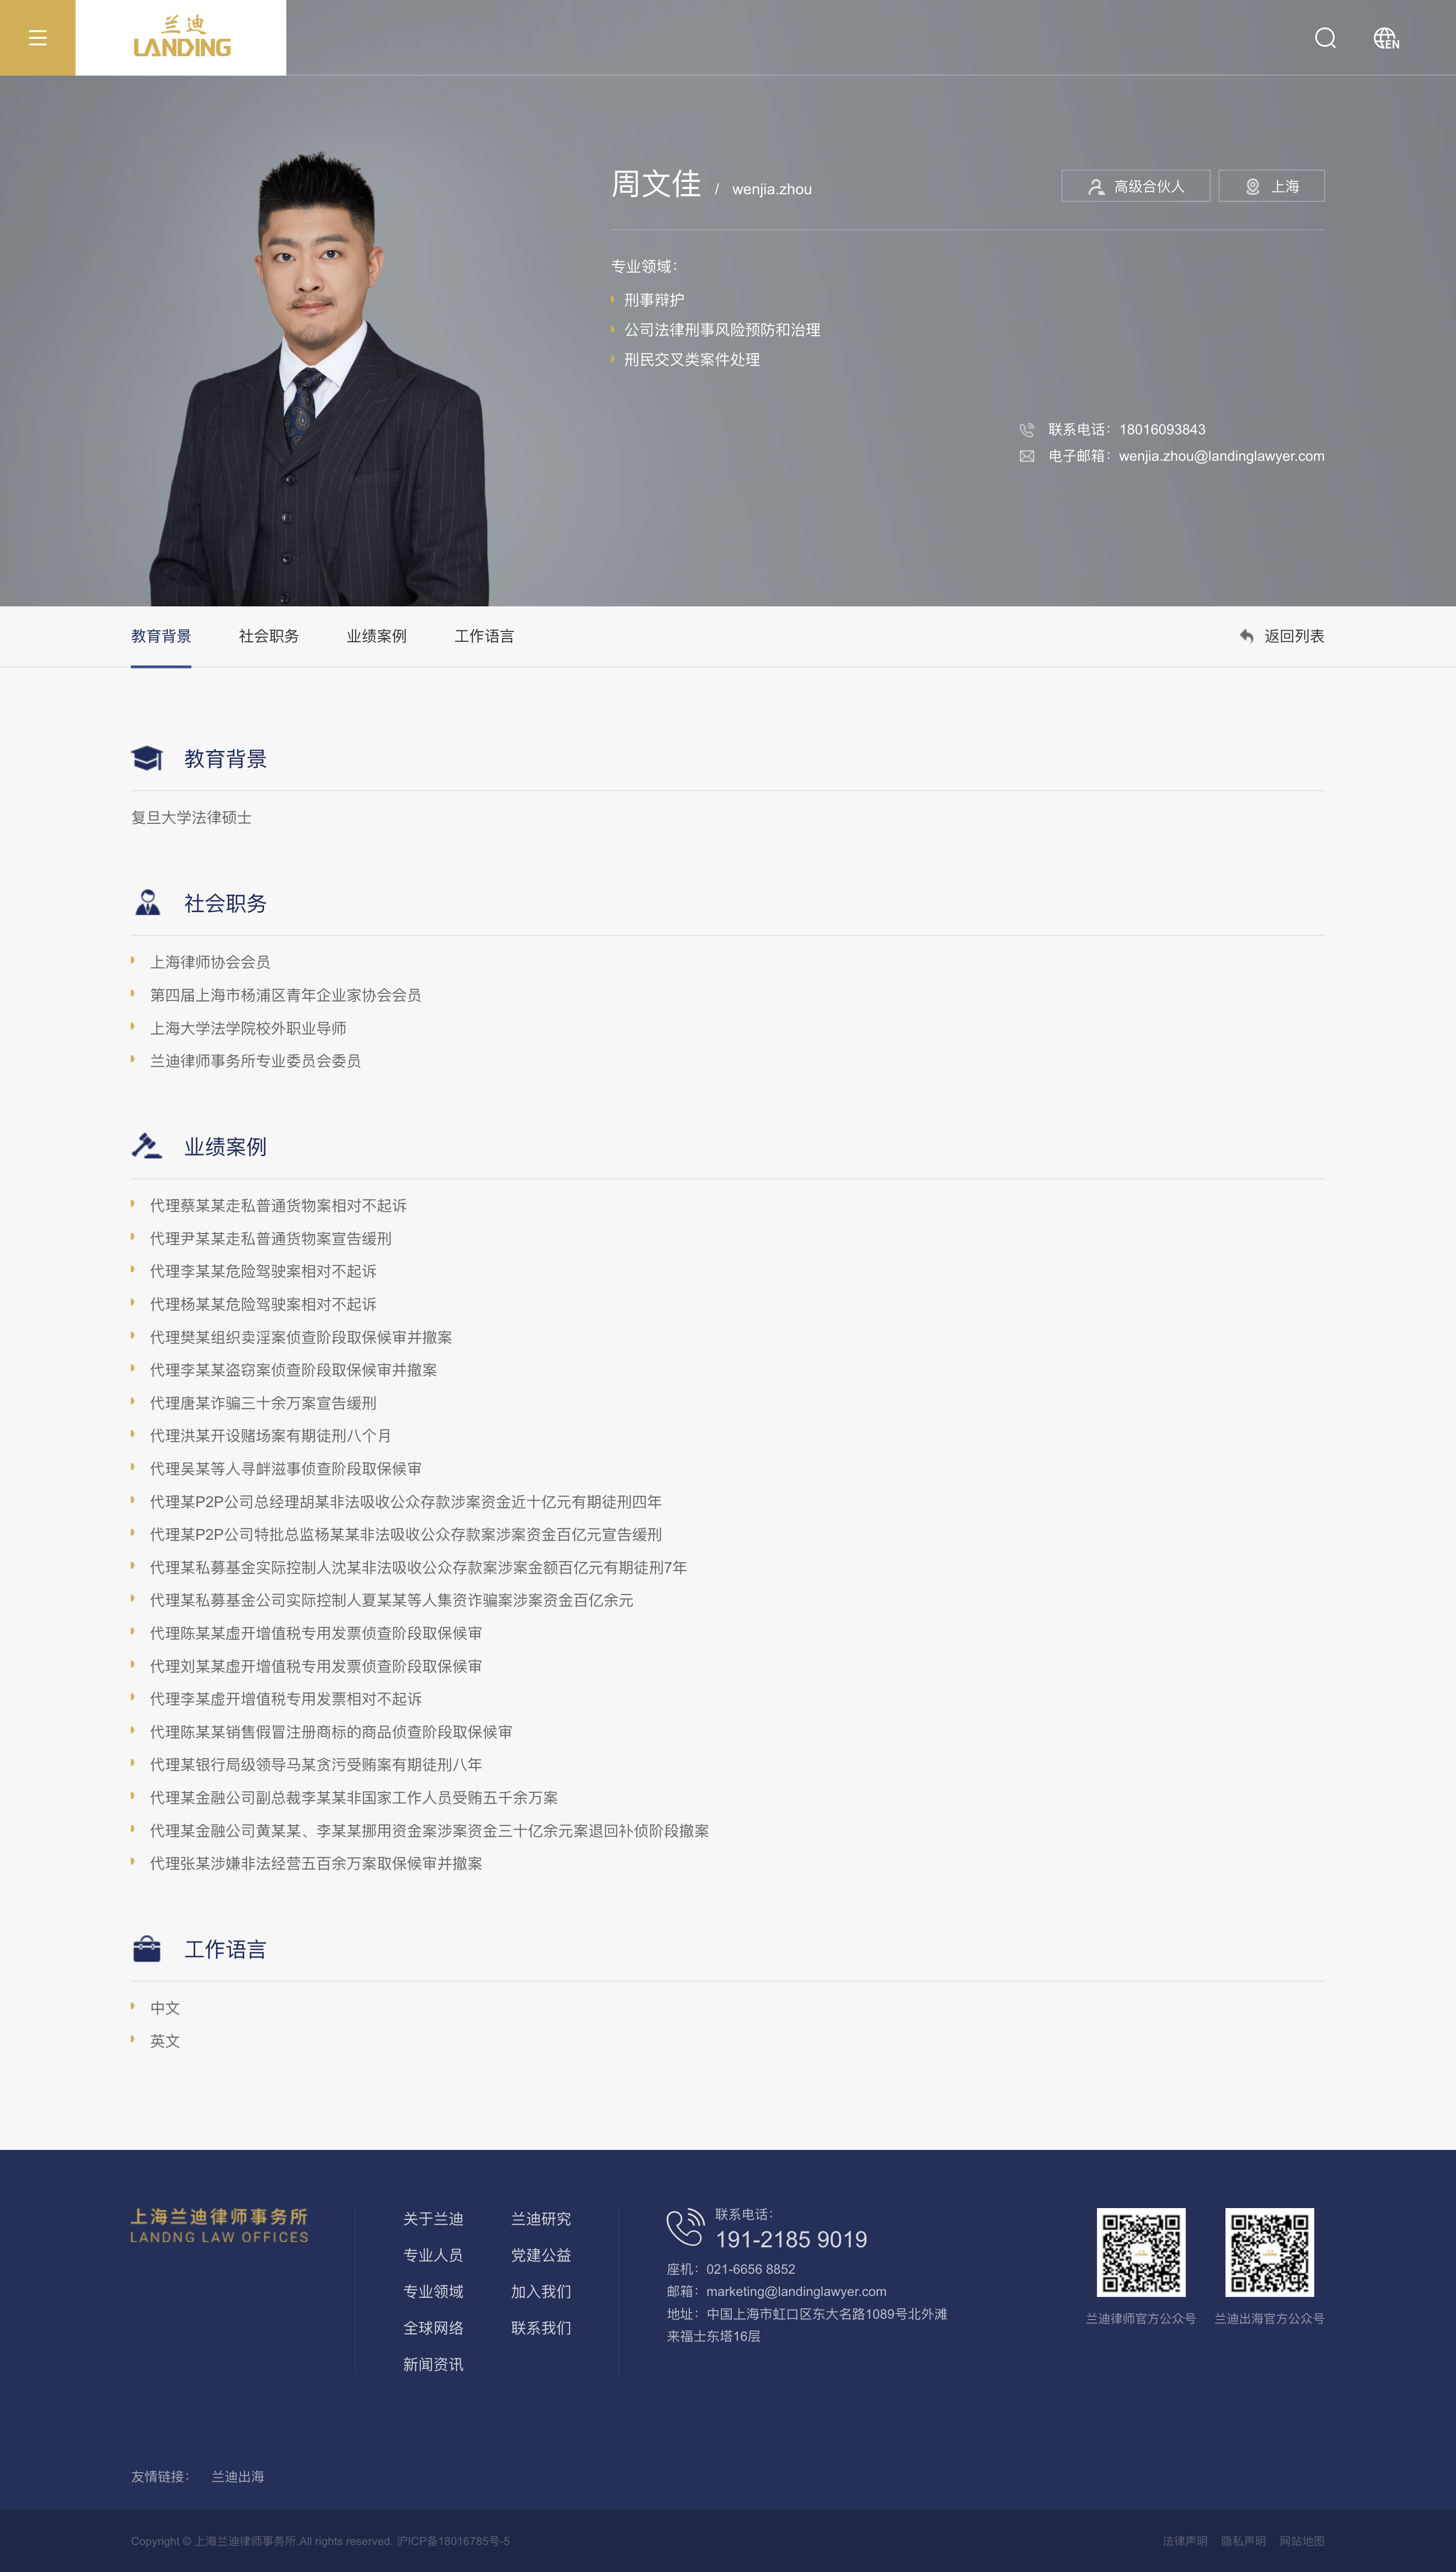Click the lawyer portrait photo
The width and height of the screenshot is (1456, 2572).
(320, 378)
